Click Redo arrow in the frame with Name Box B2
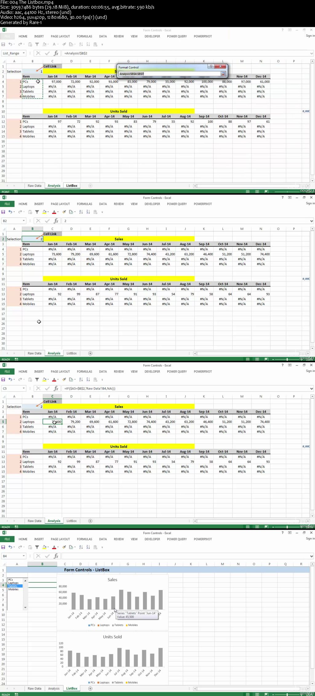Viewport: 315px width, 696px height. 20,212
